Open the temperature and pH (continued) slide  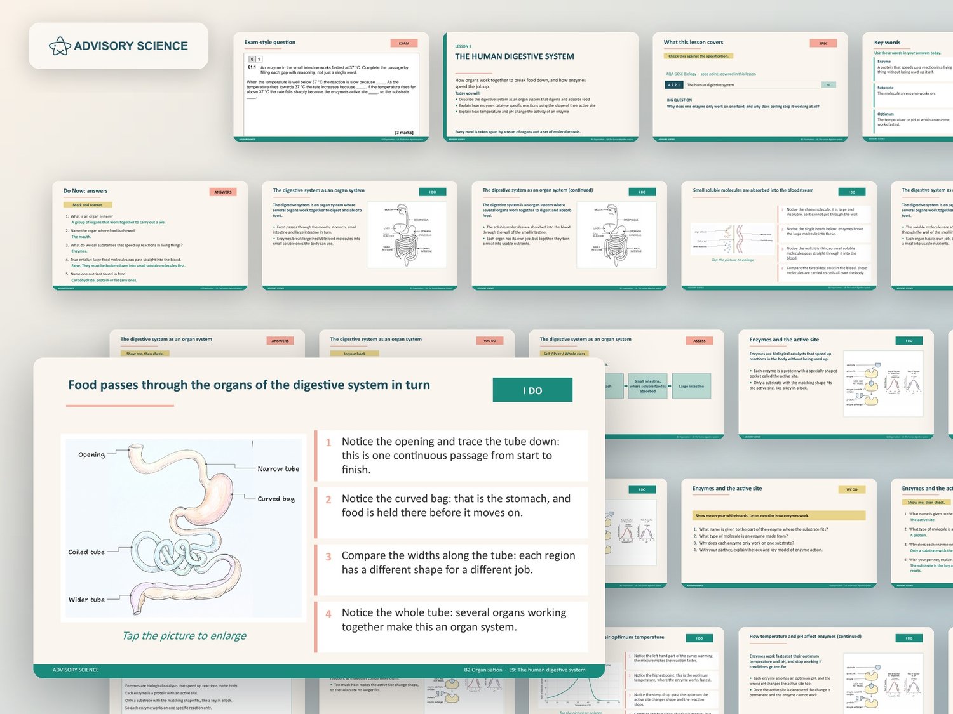tap(836, 670)
